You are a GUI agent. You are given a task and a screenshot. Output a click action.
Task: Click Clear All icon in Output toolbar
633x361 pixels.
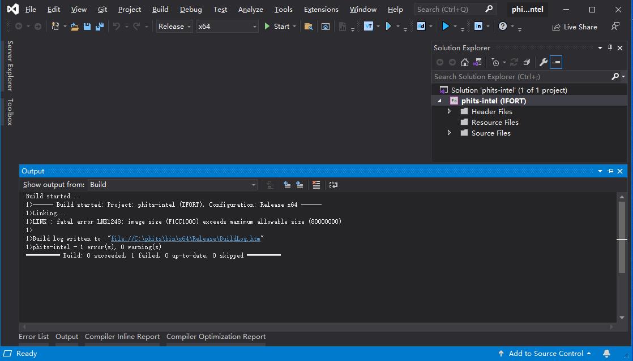pyautogui.click(x=316, y=185)
